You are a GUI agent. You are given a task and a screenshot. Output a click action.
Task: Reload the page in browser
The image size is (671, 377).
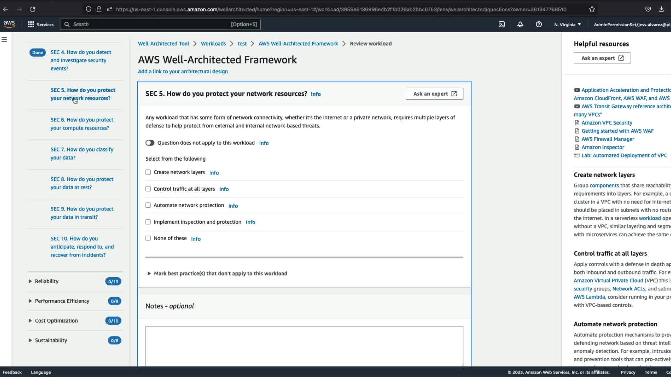pos(33,9)
